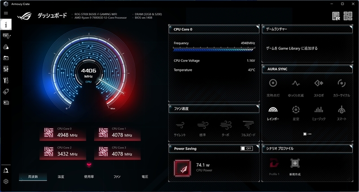Screen dimensions: 359x192
Task: Expand the Power Saving panel corner
Action: click(x=257, y=146)
